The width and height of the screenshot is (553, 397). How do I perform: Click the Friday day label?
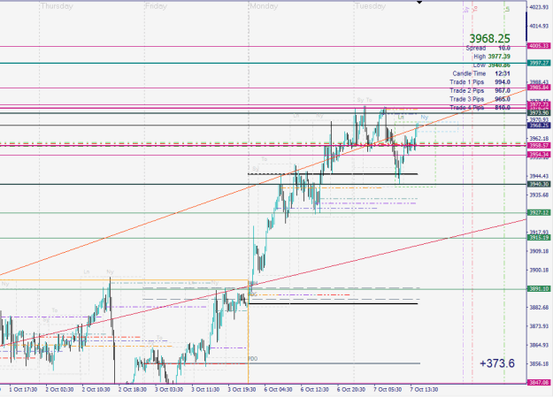156,6
